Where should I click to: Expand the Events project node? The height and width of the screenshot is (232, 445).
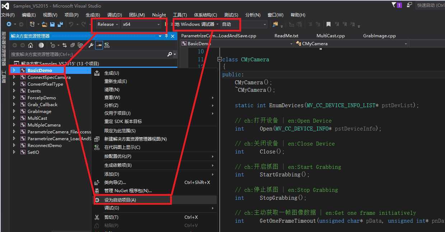(14, 91)
